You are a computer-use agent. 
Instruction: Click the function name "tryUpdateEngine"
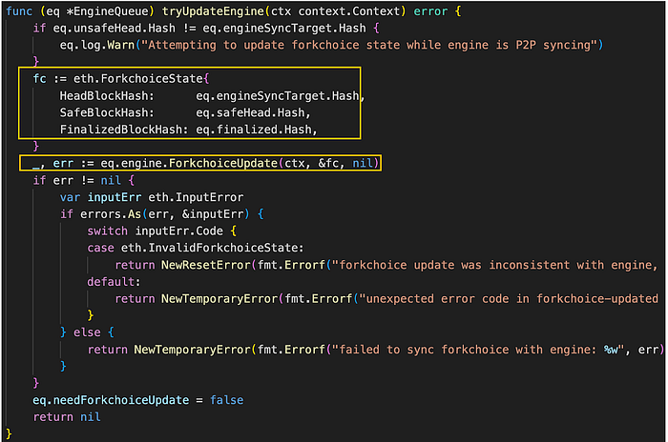213,11
